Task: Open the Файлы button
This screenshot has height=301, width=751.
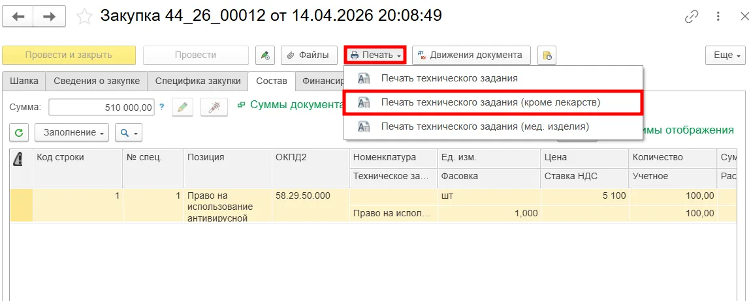Action: (x=309, y=55)
